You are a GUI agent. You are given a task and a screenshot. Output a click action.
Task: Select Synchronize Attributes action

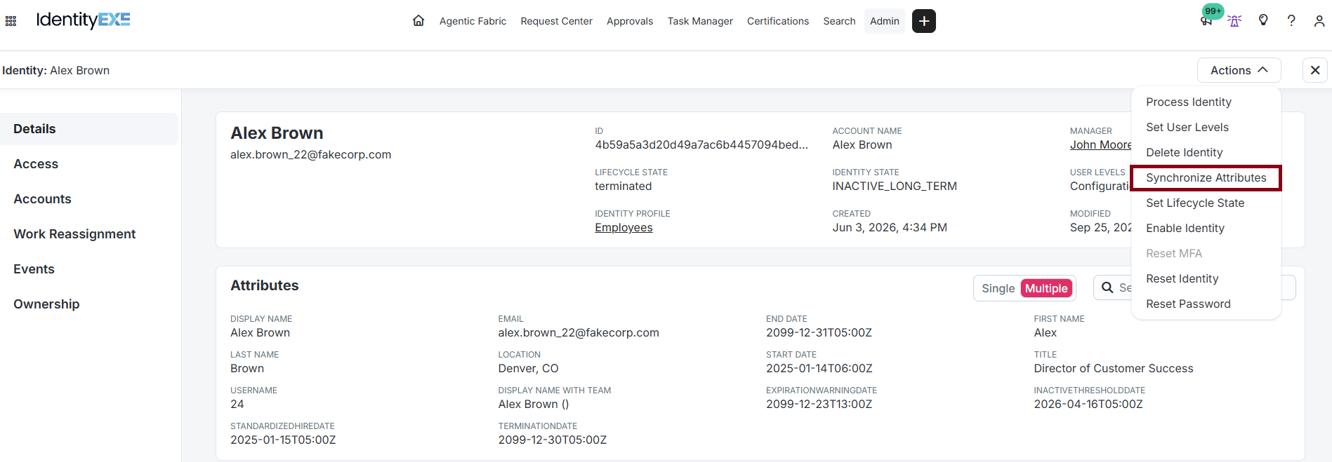tap(1206, 177)
